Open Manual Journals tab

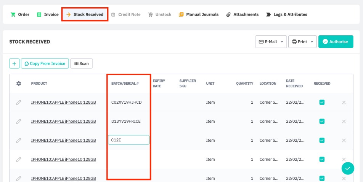pos(199,14)
